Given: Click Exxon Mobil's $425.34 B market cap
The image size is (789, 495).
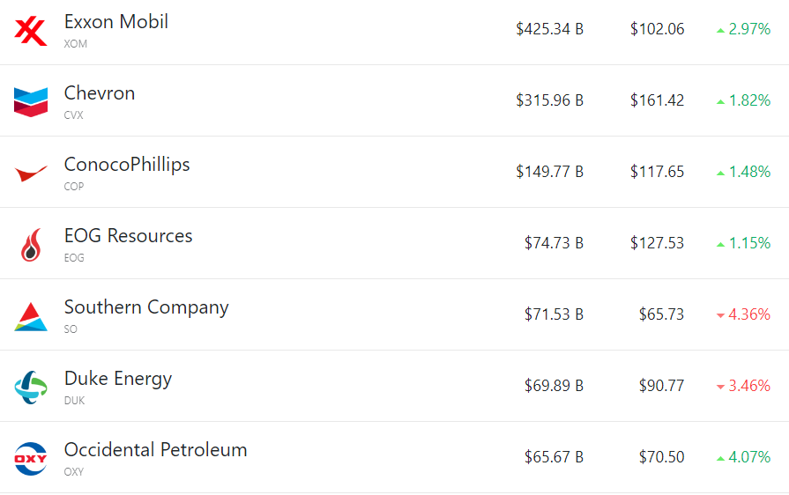Looking at the screenshot, I should pos(549,29).
